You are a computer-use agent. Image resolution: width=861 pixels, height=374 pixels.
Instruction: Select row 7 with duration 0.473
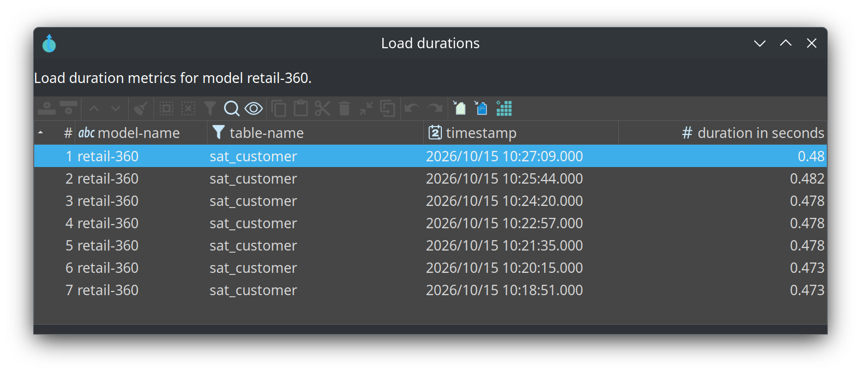click(x=430, y=290)
